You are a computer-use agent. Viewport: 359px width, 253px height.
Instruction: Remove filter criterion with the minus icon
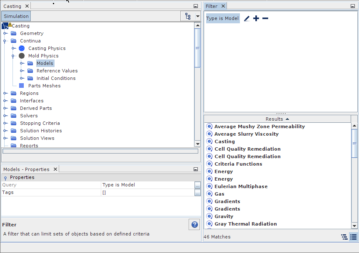click(265, 18)
